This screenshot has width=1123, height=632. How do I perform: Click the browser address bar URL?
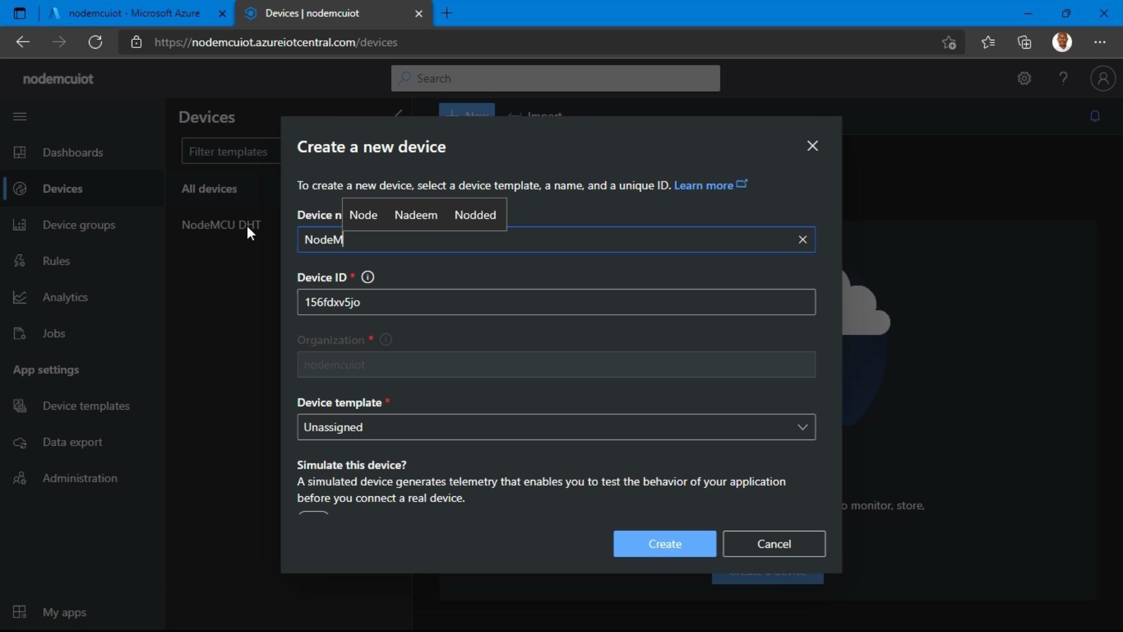point(276,42)
